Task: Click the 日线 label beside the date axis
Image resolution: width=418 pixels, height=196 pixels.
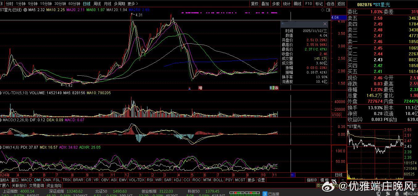Action: tap(338, 175)
